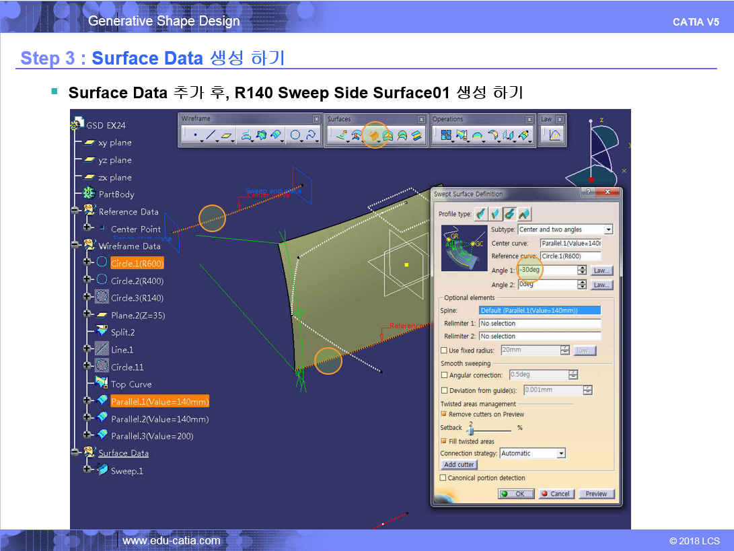
Task: Click the Setback slider handle
Action: [470, 430]
